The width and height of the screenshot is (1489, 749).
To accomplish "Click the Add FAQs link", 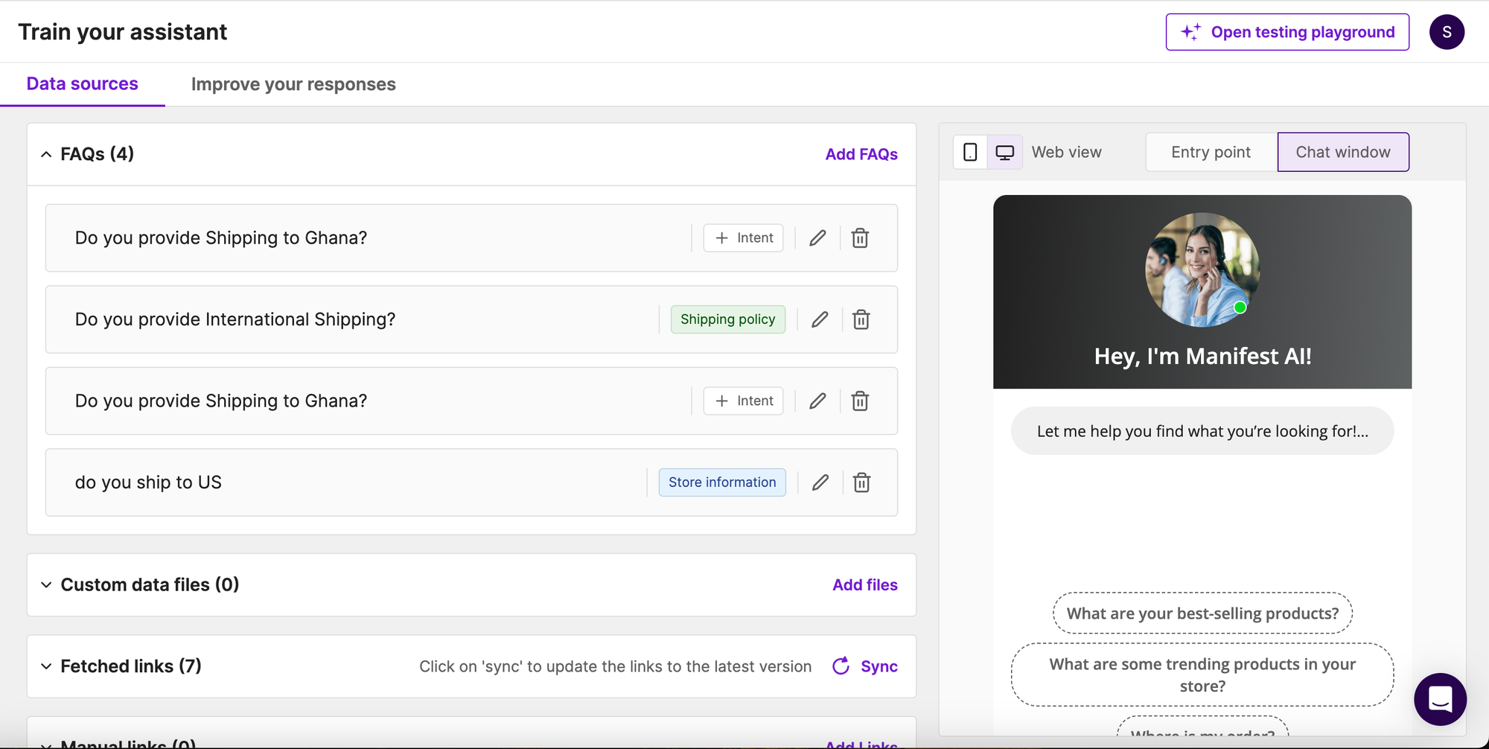I will click(x=861, y=154).
